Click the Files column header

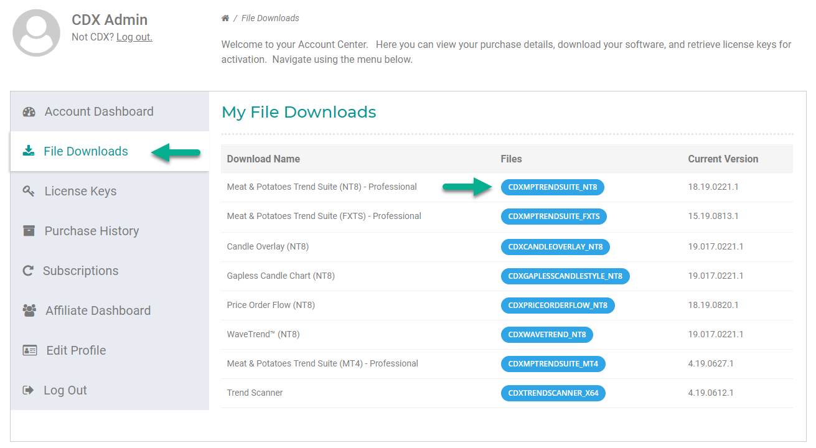pos(512,159)
